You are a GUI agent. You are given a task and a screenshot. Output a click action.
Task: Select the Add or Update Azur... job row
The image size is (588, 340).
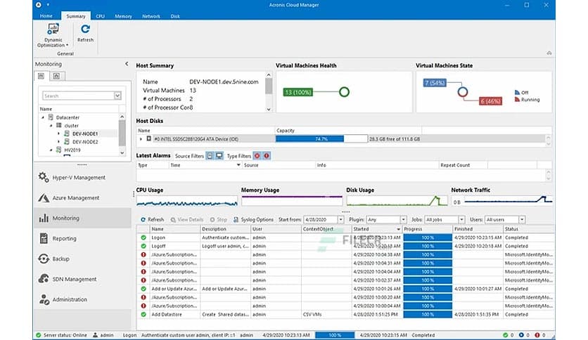[x=345, y=289]
